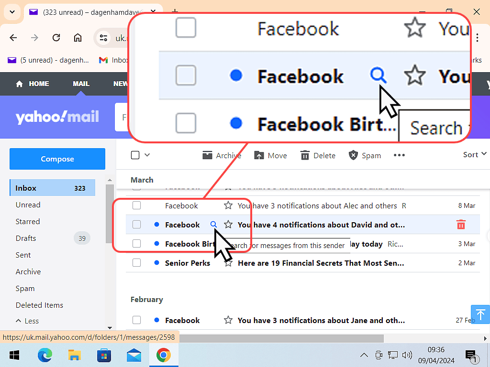Open Microsoft Edge from the taskbar

click(x=45, y=355)
